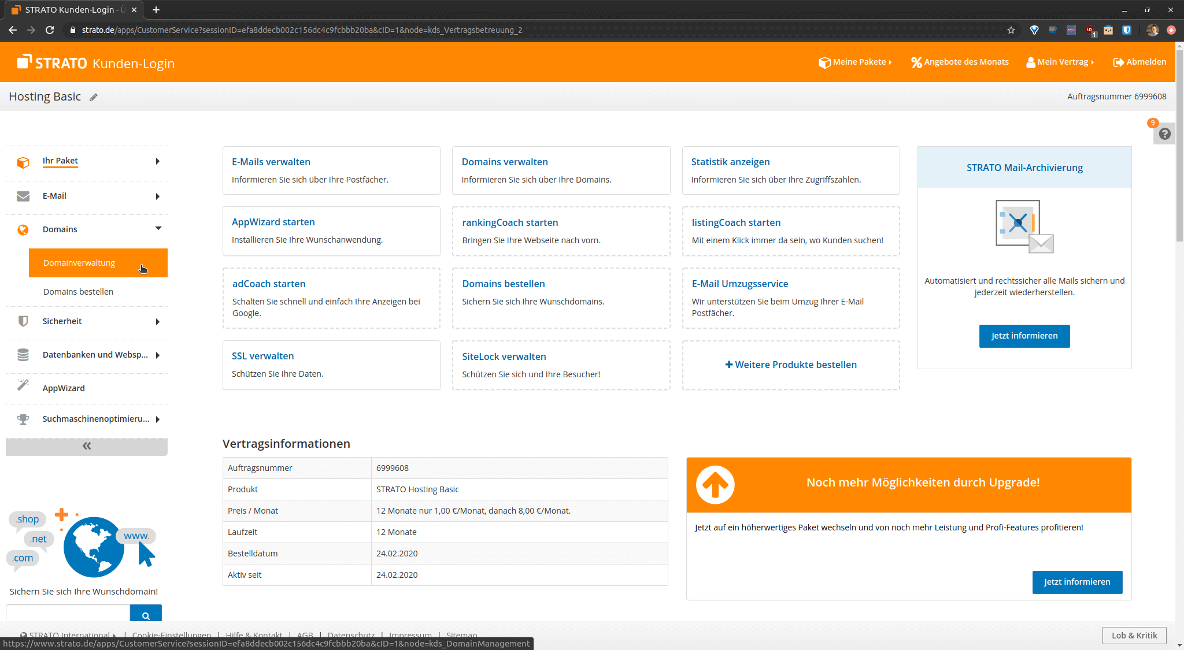1184x650 pixels.
Task: Open the listingCoach starten tile
Action: point(791,231)
